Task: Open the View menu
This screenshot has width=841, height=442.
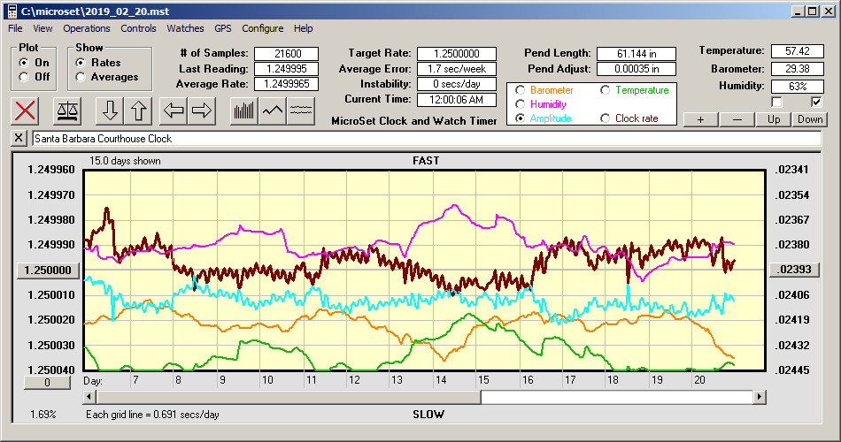Action: click(x=42, y=28)
